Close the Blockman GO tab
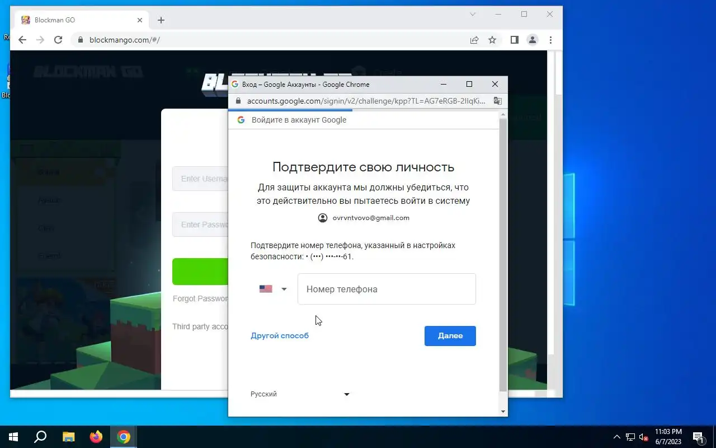 coord(140,20)
